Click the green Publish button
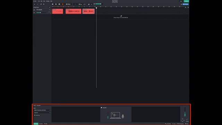222x125 pixels. click(x=186, y=1)
